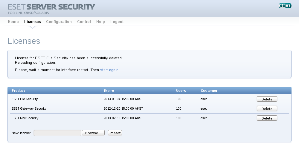
Task: Select the Licenses tab
Action: (32, 22)
